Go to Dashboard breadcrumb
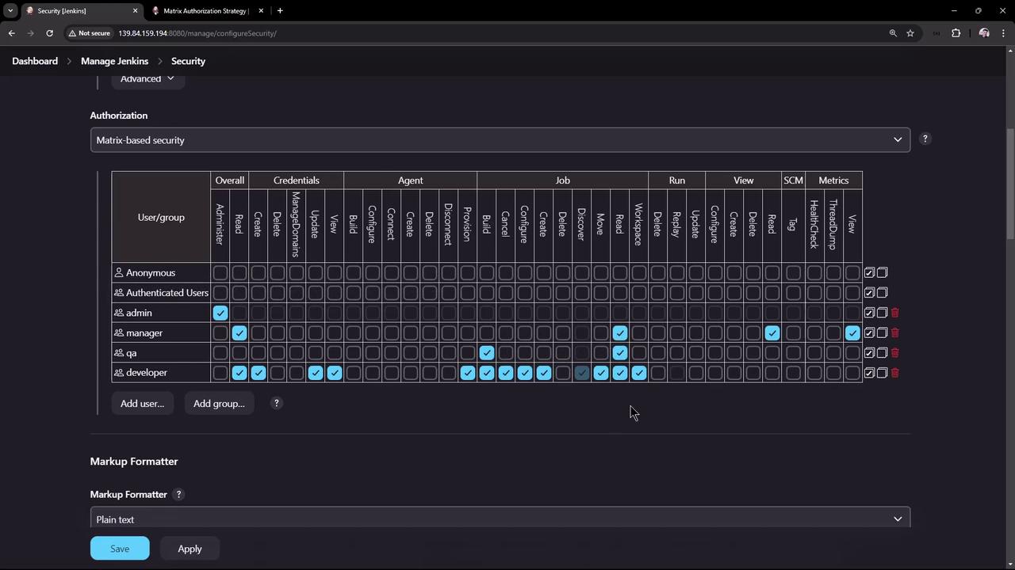This screenshot has height=570, width=1015. (35, 61)
